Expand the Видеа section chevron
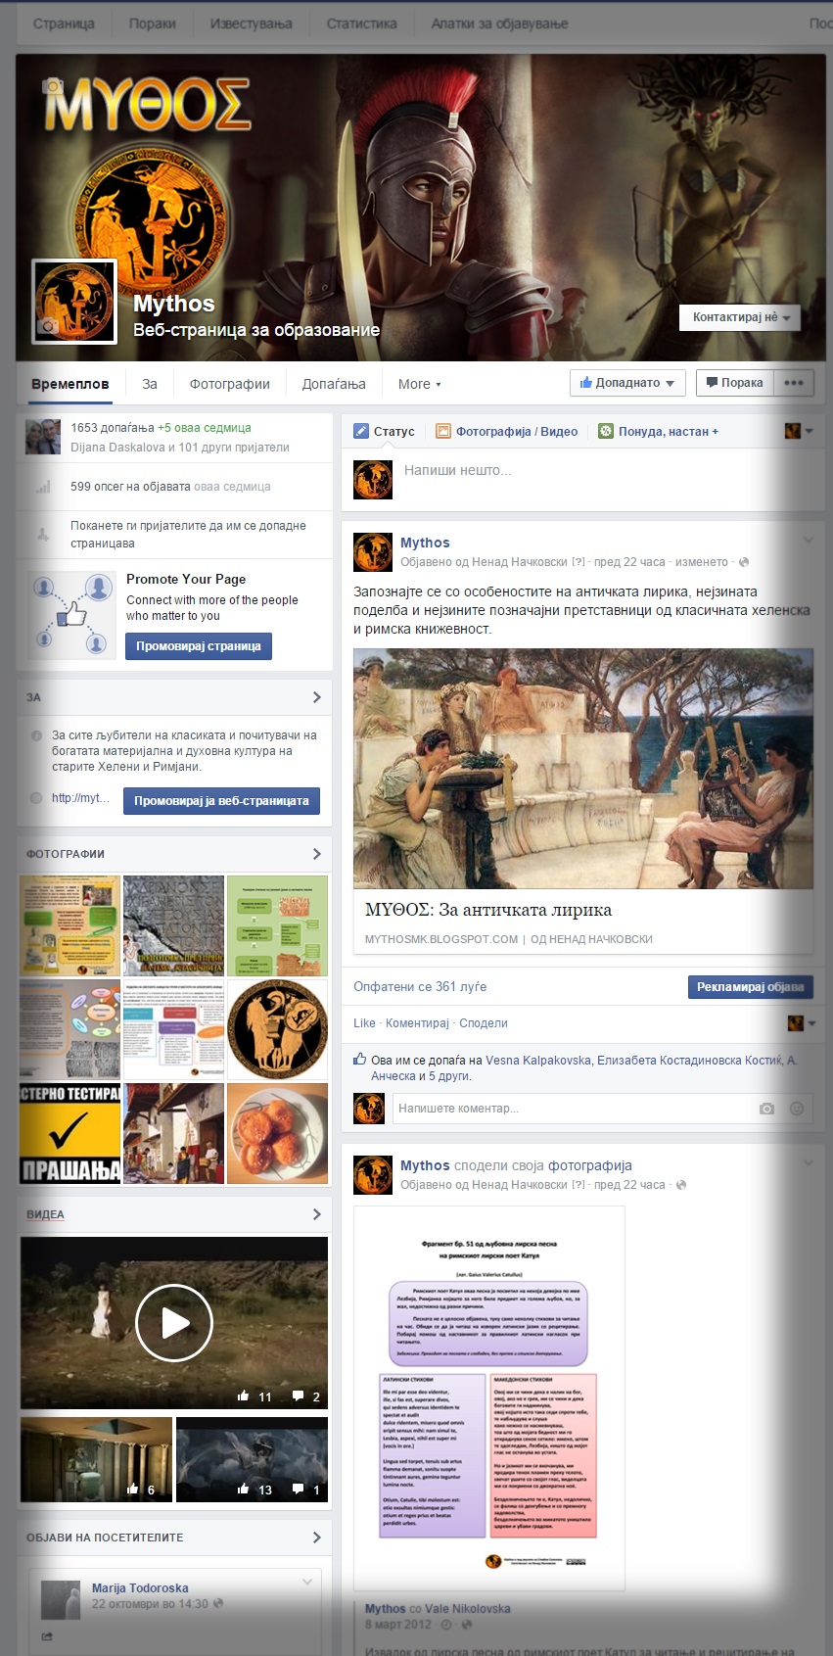 pos(316,1214)
